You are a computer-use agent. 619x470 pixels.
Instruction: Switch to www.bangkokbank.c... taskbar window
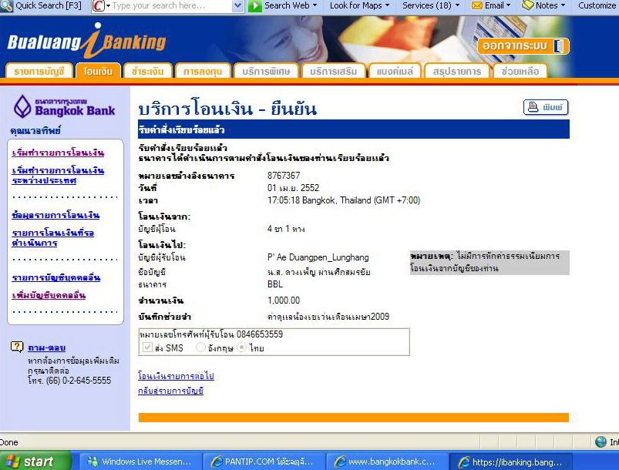[387, 462]
